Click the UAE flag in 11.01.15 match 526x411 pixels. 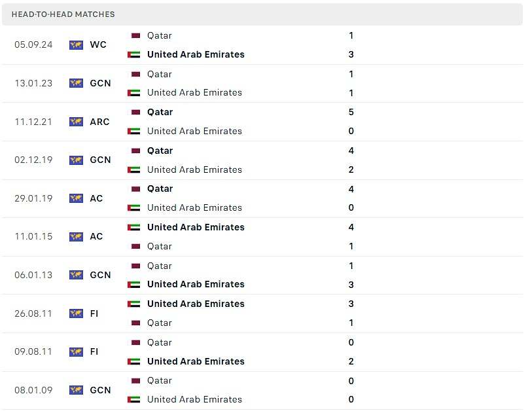pos(134,227)
